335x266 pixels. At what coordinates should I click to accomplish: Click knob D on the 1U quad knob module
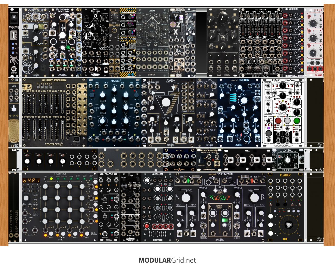[x=62, y=161]
